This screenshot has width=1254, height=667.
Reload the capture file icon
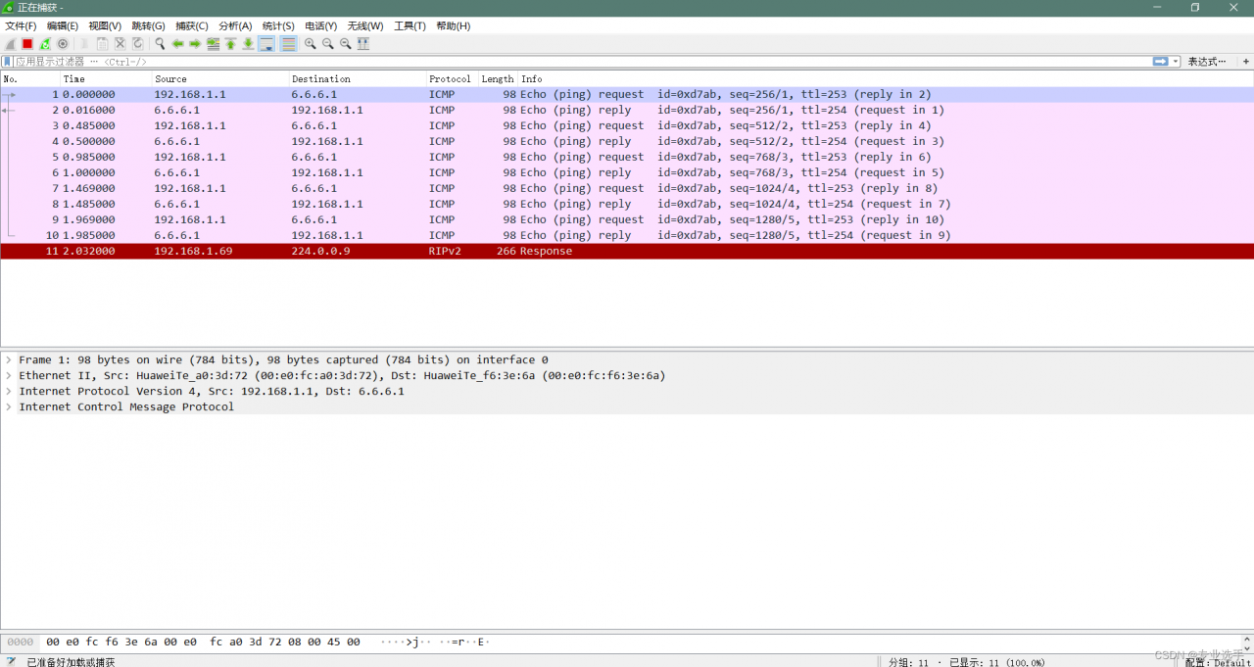pyautogui.click(x=137, y=44)
